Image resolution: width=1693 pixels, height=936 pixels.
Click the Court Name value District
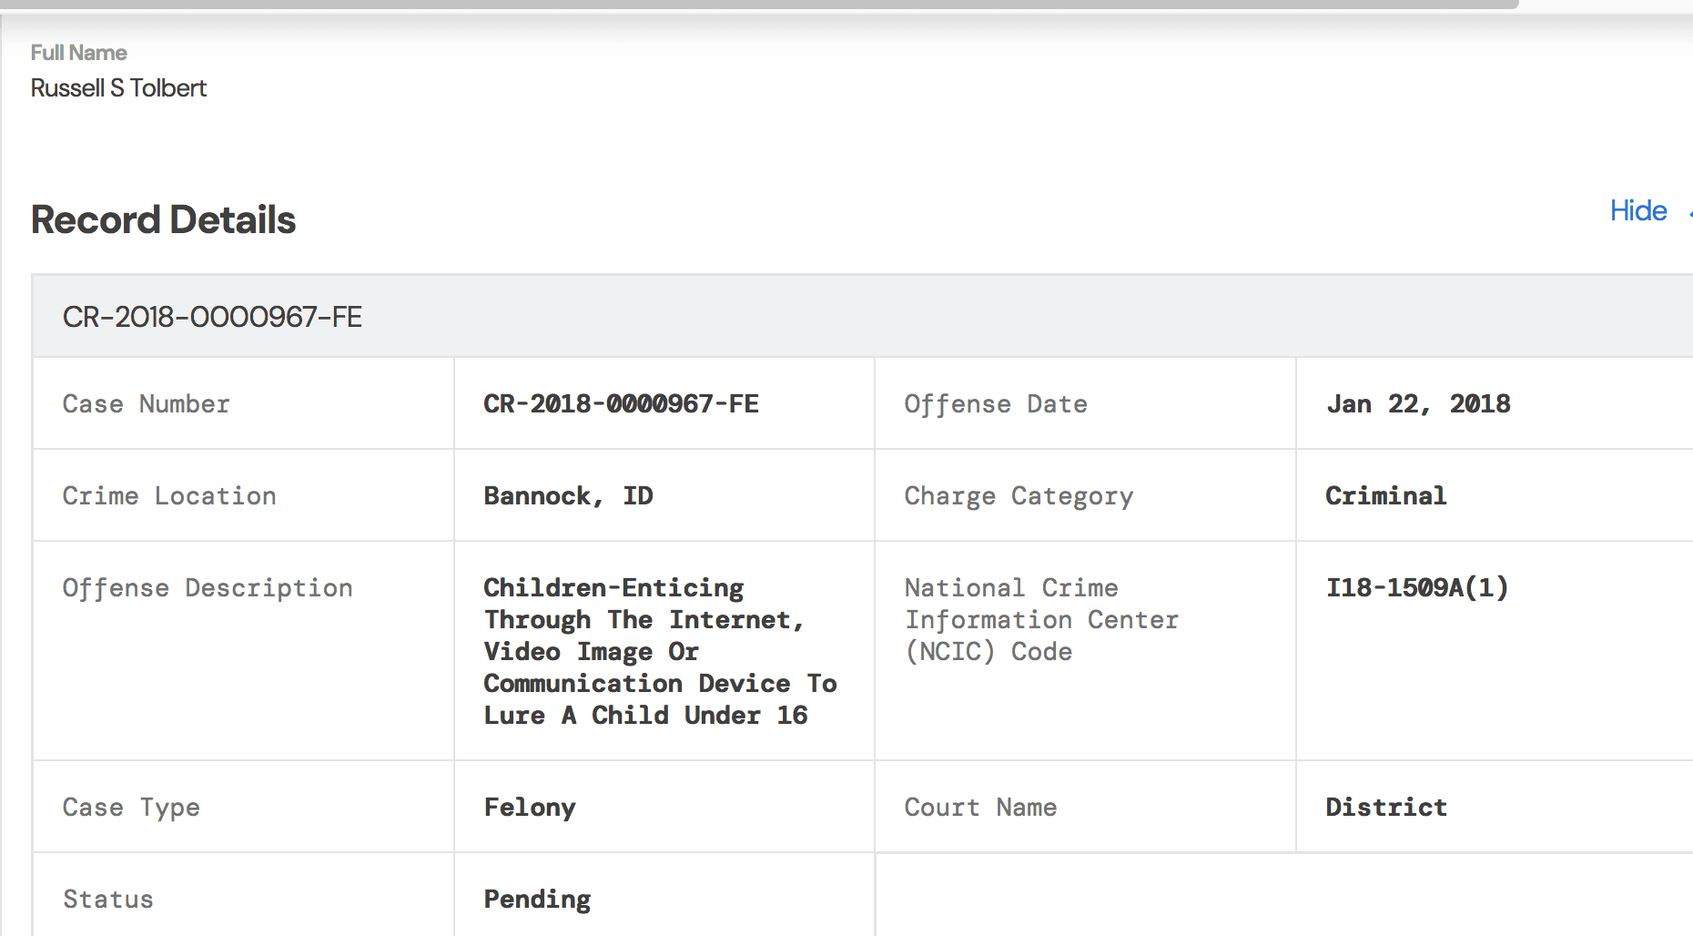(1385, 808)
